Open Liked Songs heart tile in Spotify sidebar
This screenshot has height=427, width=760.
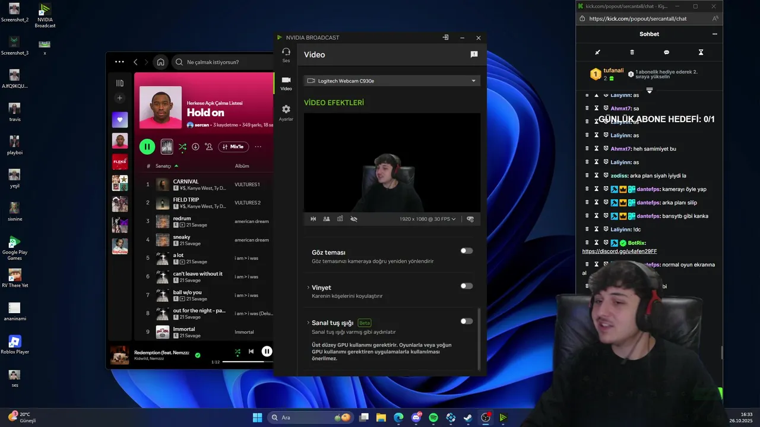coord(120,119)
